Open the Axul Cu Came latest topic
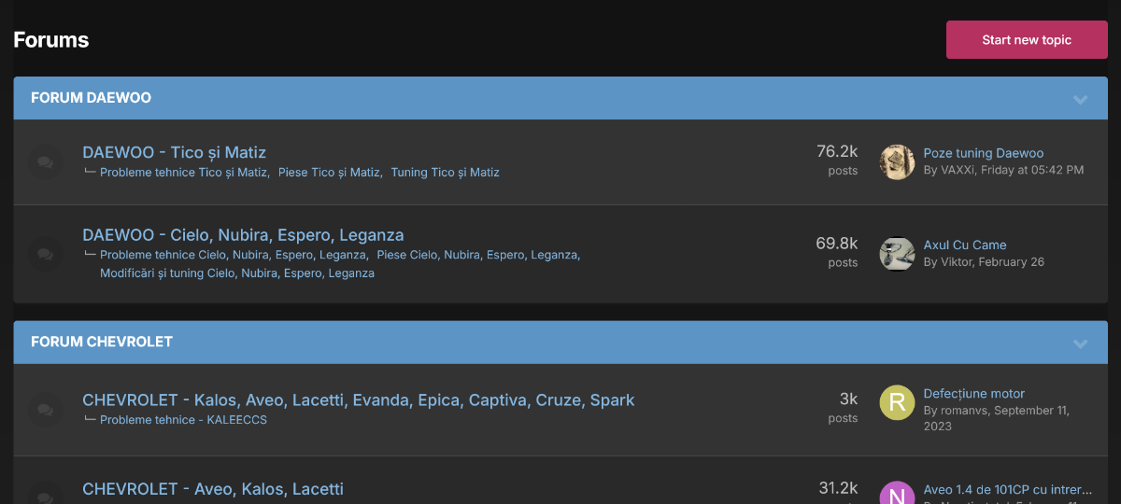 [x=965, y=245]
